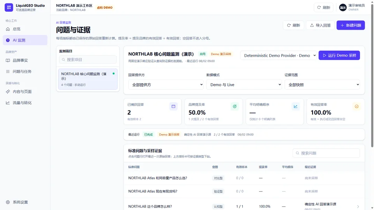Open the Deterministic Demo Provider dropdown
374x210 pixels.
point(278,56)
